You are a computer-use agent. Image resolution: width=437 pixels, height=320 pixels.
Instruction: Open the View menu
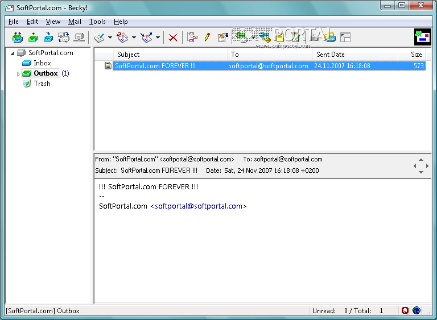pos(53,22)
